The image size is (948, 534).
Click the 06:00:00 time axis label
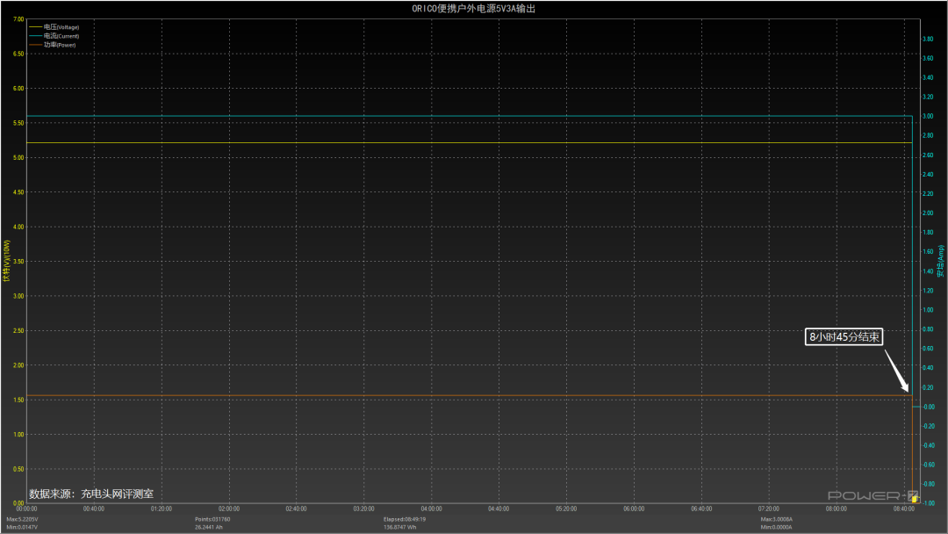pos(634,509)
